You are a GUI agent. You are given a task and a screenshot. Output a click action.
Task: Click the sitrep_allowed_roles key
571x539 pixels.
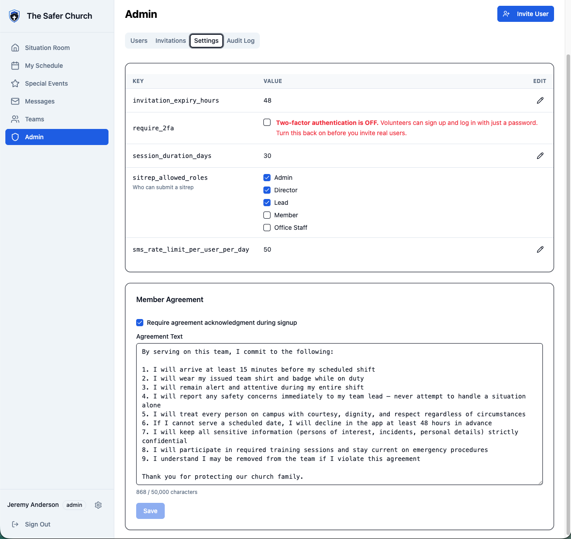[x=170, y=178]
